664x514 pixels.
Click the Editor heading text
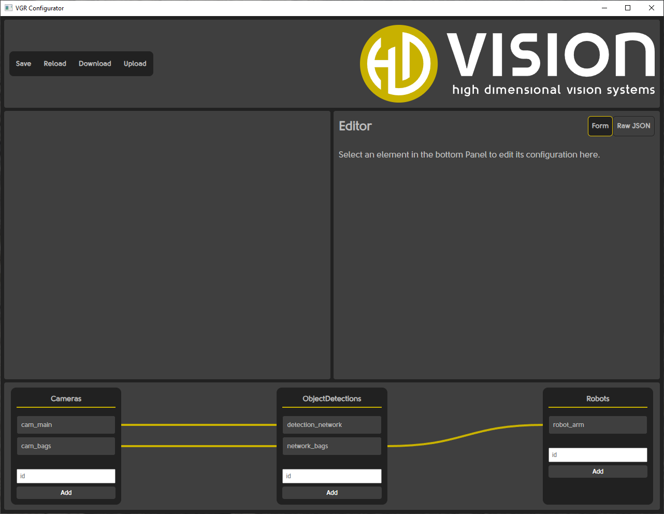tap(355, 126)
